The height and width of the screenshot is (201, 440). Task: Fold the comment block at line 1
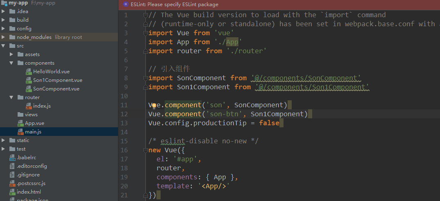[x=145, y=15]
